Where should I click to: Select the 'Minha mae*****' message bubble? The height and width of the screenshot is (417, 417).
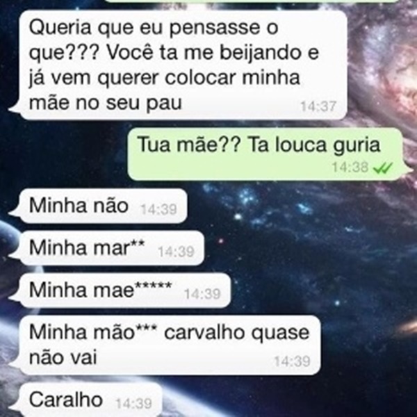point(120,291)
